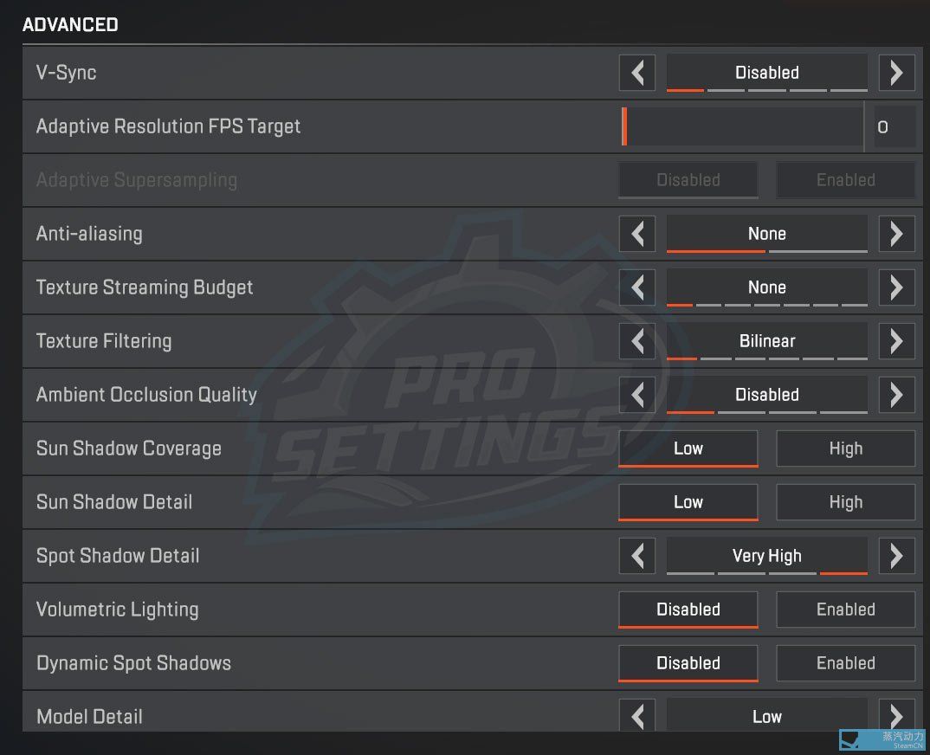The width and height of the screenshot is (930, 755).
Task: Click Model Detail right arrow
Action: pos(896,715)
